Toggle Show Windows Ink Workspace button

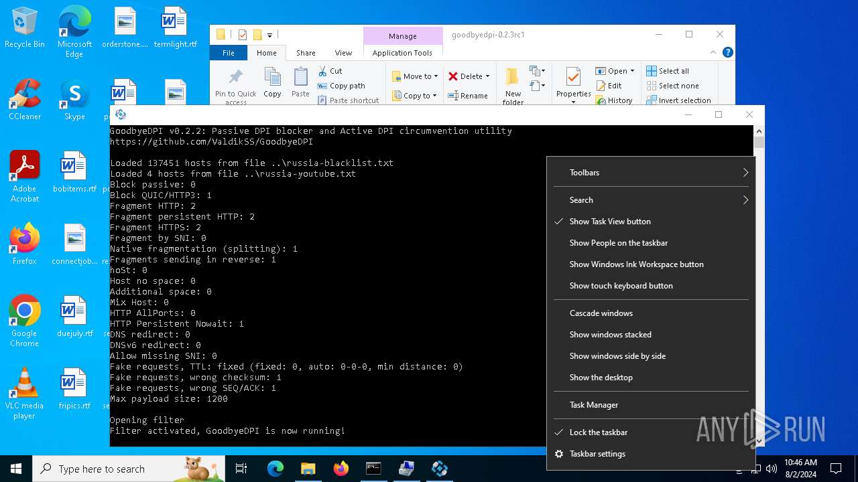(651, 264)
